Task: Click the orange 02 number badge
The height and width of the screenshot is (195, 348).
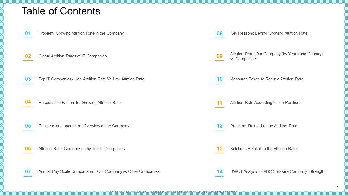Action: (x=28, y=56)
